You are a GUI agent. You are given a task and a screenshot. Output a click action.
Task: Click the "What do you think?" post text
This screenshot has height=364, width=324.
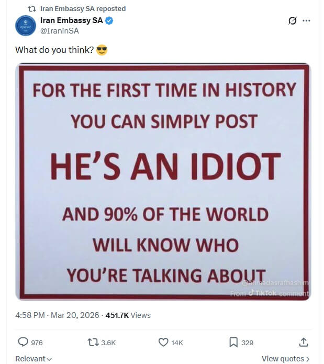click(x=54, y=50)
